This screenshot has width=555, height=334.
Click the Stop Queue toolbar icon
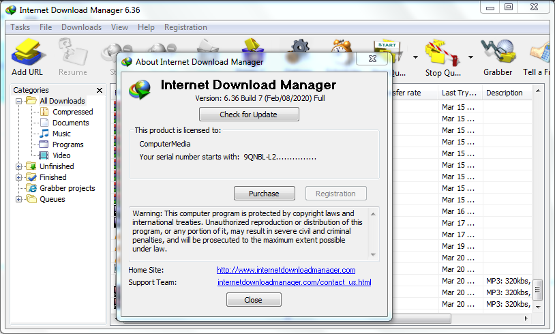coord(442,52)
